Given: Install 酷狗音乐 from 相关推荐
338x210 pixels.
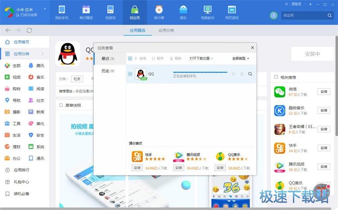Looking at the screenshot, I should pyautogui.click(x=324, y=110).
